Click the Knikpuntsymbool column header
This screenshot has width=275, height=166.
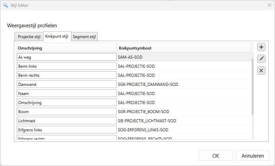tap(184, 48)
